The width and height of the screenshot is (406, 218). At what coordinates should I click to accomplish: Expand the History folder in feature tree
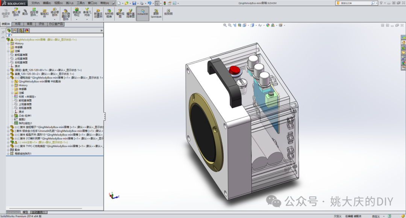pyautogui.click(x=8, y=43)
